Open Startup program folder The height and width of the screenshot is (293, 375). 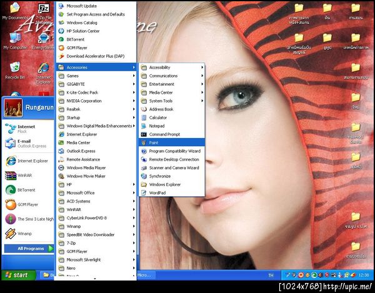96,117
